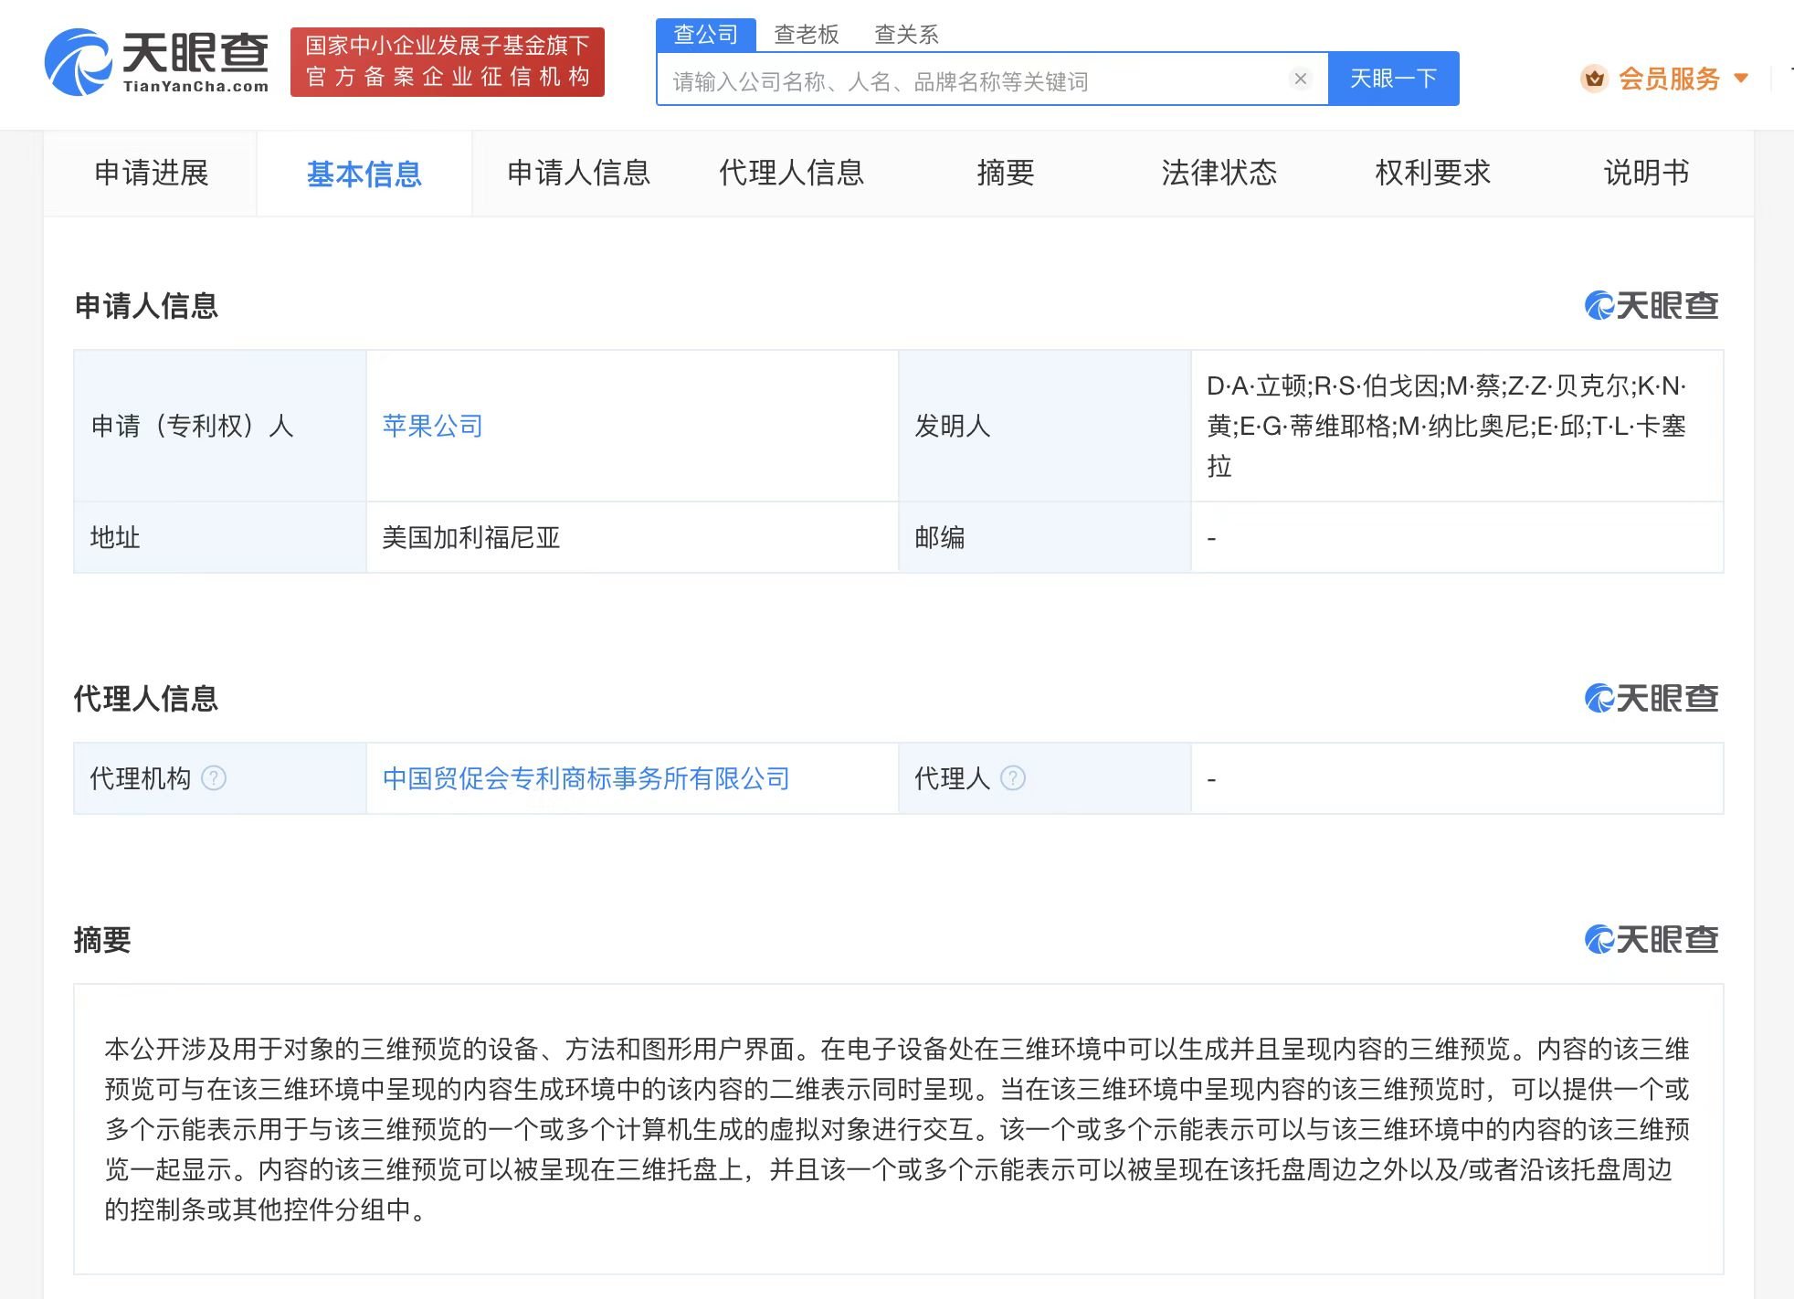Click help icon next to 代理人
The image size is (1794, 1299).
point(1013,778)
